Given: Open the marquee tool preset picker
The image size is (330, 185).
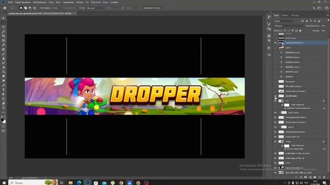Looking at the screenshot, I should (x=13, y=8).
